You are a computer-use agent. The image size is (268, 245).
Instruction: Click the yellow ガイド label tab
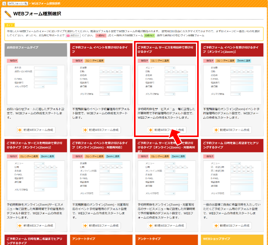point(10,25)
